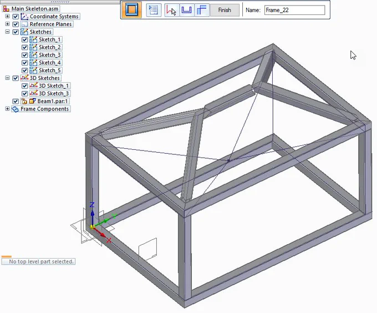377x313 pixels.
Task: Select the Sketch_2 label in the tree
Action: pos(50,47)
